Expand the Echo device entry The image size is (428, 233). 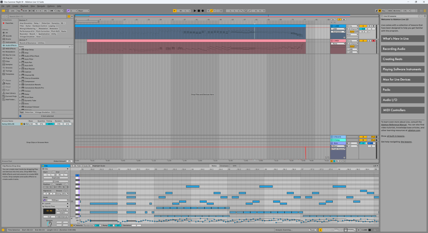20,104
